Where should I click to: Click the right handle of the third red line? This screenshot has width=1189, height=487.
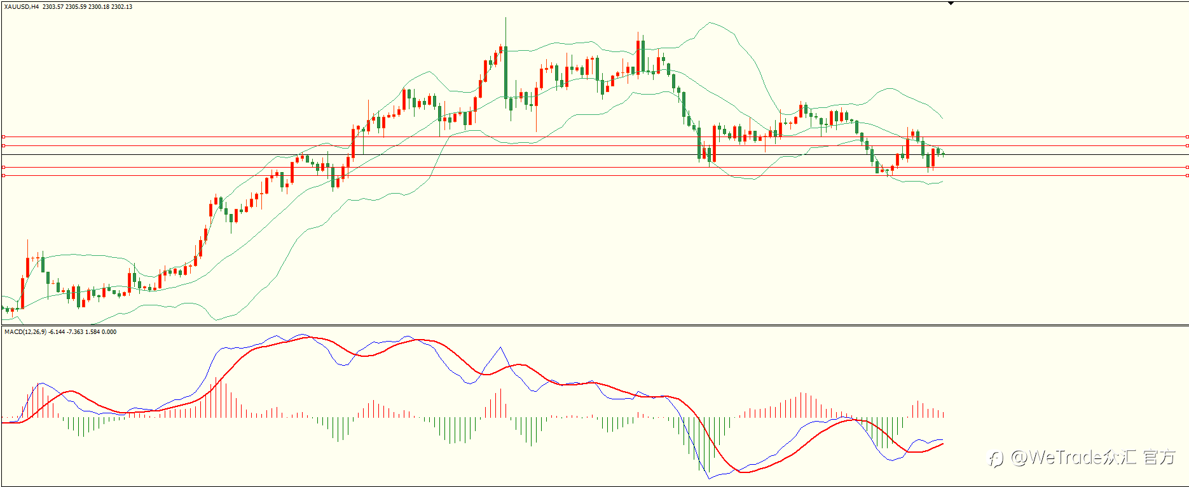[x=1187, y=167]
